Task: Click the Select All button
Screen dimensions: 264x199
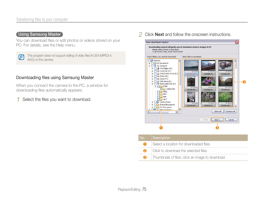Action: pyautogui.click(x=218, y=111)
